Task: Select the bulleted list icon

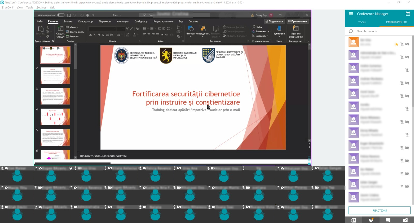Action: coord(145,28)
